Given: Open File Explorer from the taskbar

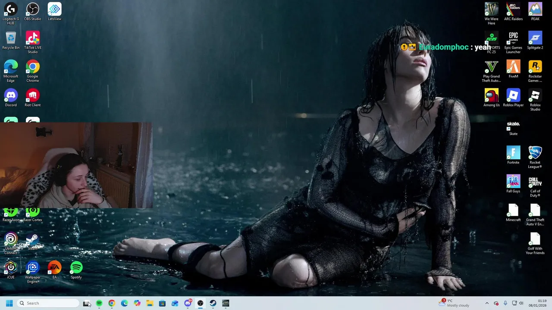Looking at the screenshot, I should tap(150, 303).
